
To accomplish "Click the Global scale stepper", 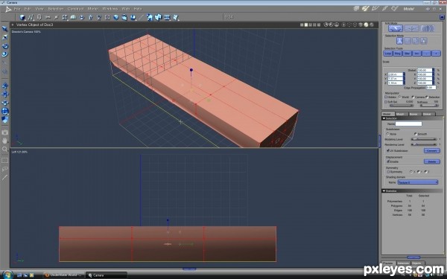I will pyautogui.click(x=434, y=70).
